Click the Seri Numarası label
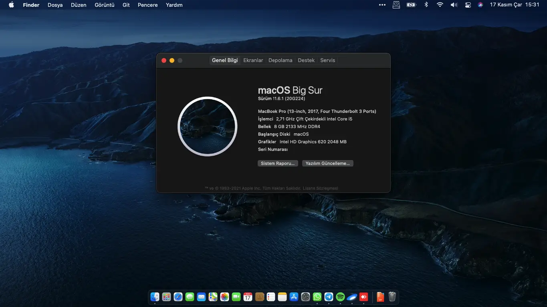The image size is (547, 307). point(273,149)
